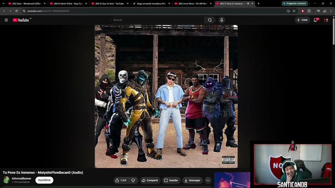View site information icon in address bar

pyautogui.click(x=24, y=11)
